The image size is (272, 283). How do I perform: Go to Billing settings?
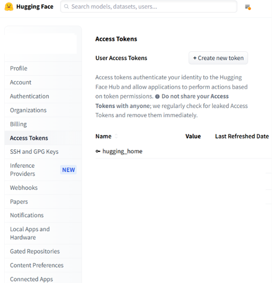(x=43, y=124)
